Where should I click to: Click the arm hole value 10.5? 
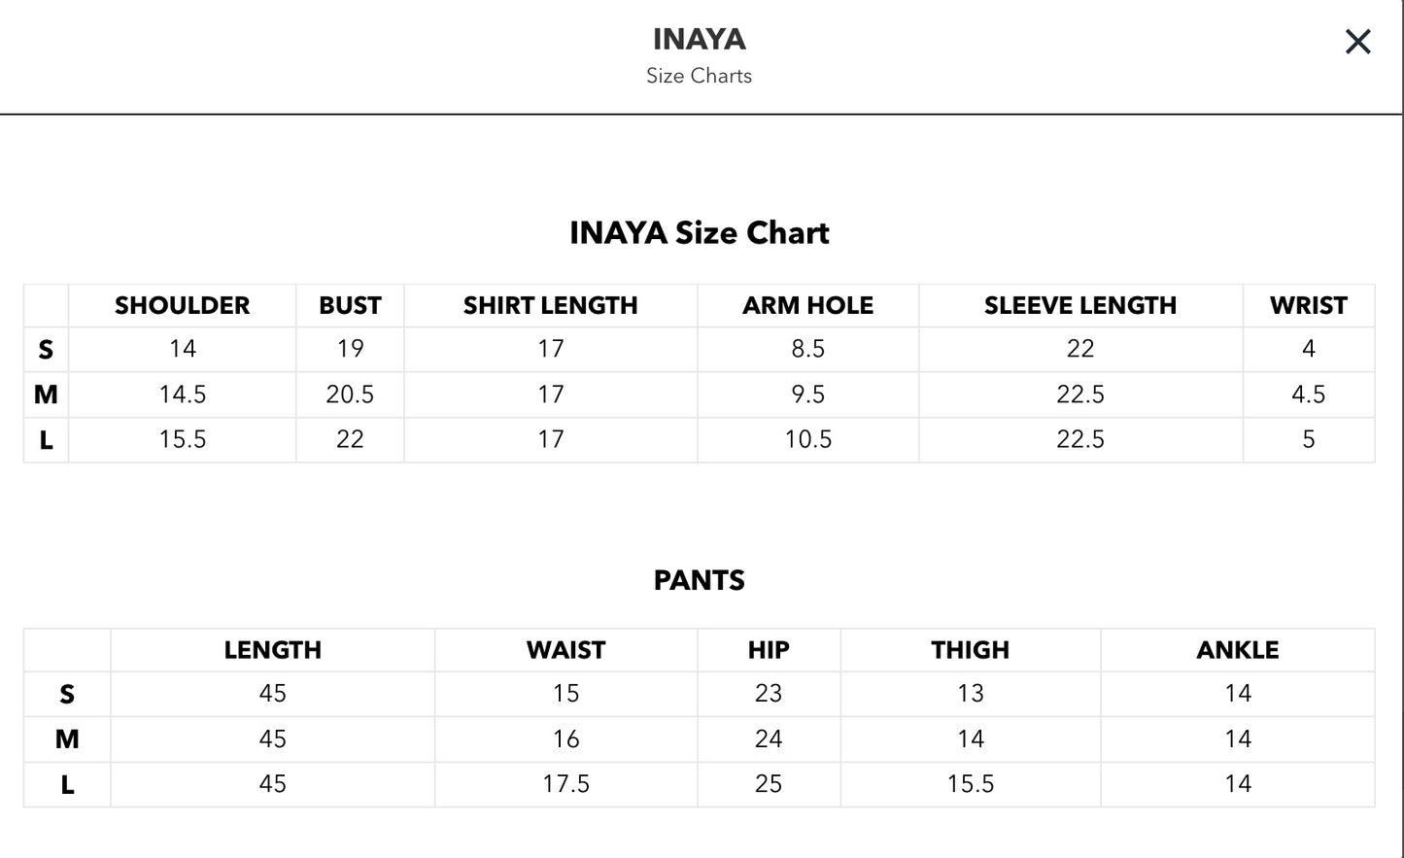(808, 439)
